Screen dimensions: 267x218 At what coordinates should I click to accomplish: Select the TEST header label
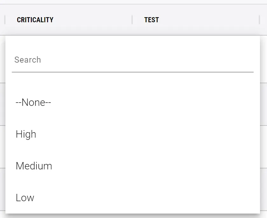[x=151, y=20]
